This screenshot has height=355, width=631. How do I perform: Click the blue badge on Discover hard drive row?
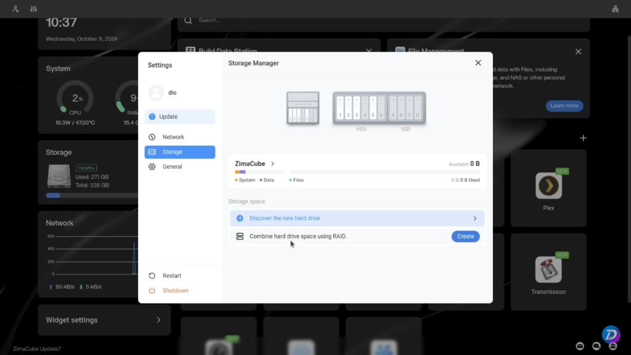tap(240, 218)
